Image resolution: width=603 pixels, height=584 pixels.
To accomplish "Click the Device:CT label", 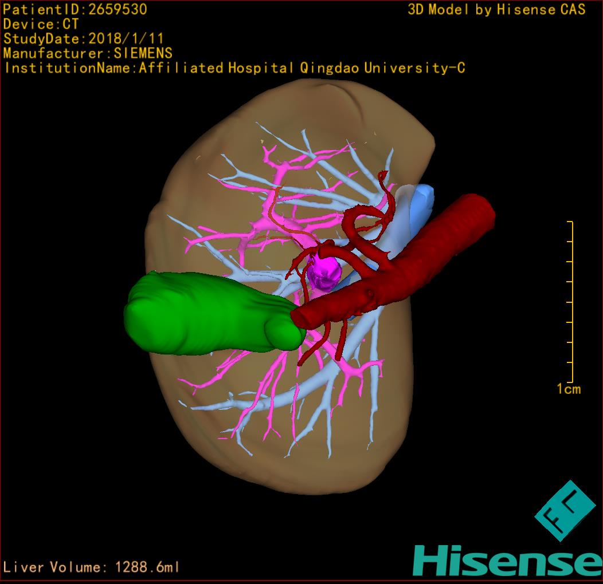I will [41, 24].
